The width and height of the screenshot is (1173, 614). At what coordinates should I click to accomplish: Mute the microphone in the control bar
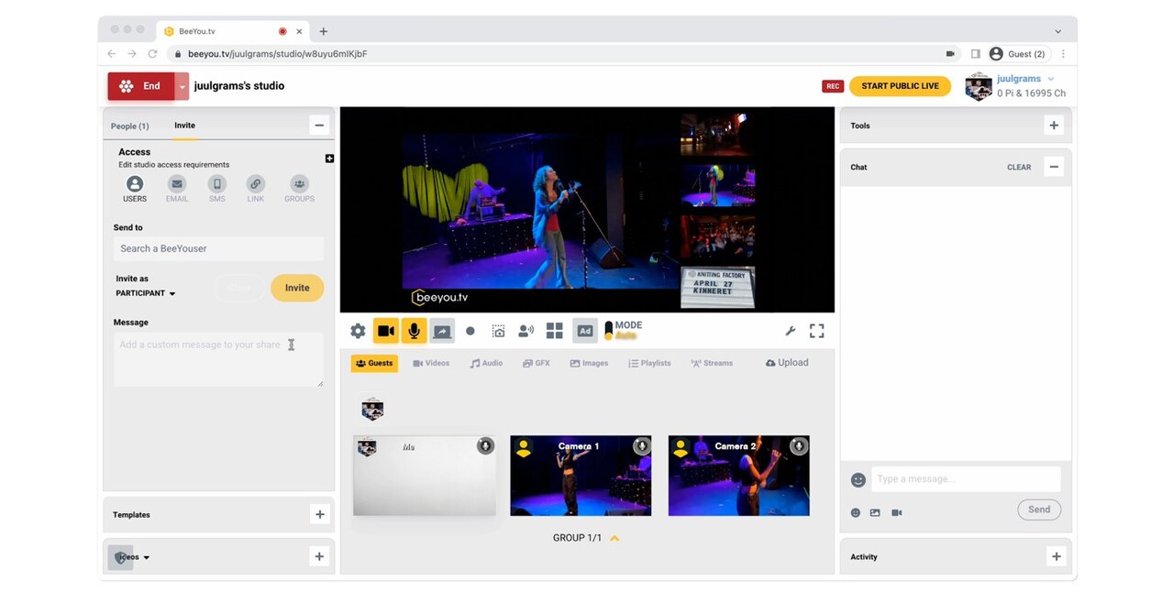(x=413, y=330)
